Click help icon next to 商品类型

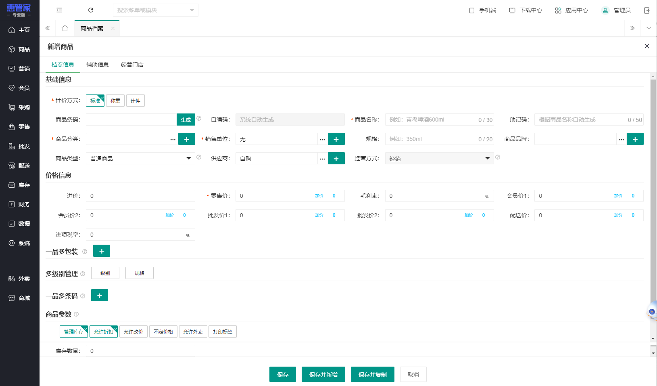click(x=199, y=157)
